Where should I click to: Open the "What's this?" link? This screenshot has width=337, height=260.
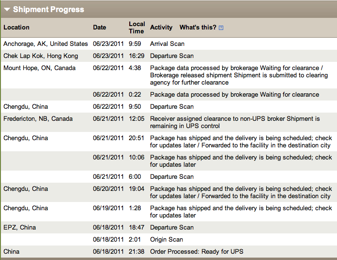198,28
